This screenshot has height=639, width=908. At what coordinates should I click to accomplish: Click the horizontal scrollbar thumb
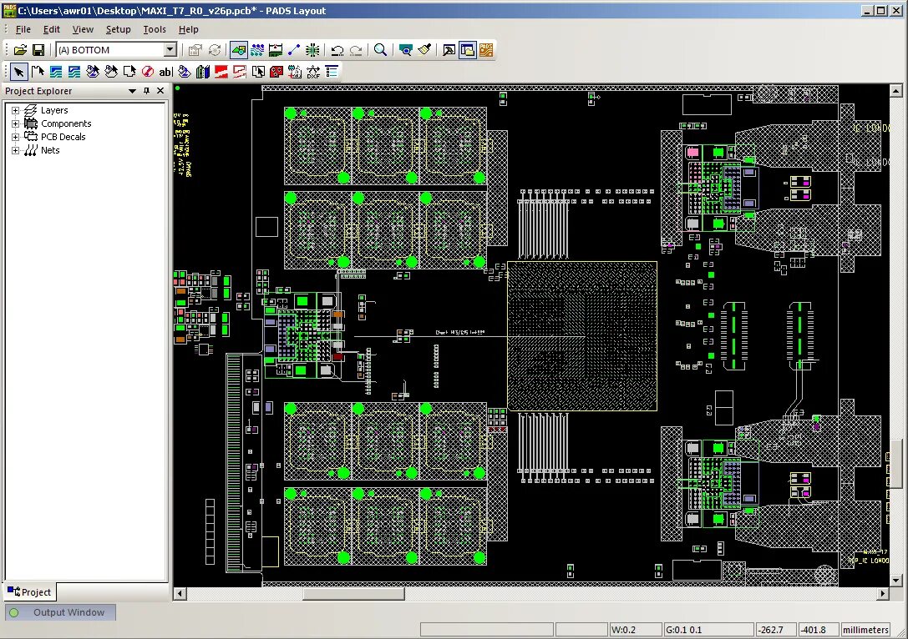pos(353,593)
